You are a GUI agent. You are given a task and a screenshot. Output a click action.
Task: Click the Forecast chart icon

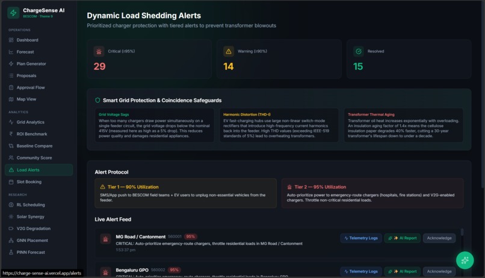point(11,52)
